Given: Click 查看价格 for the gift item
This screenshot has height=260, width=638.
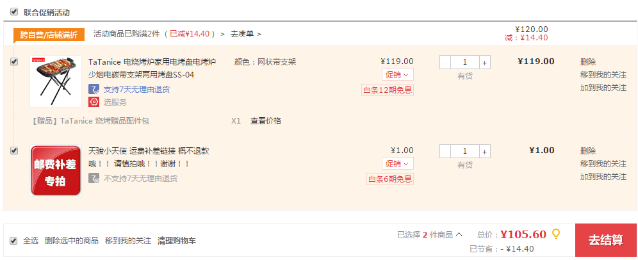Looking at the screenshot, I should [266, 121].
